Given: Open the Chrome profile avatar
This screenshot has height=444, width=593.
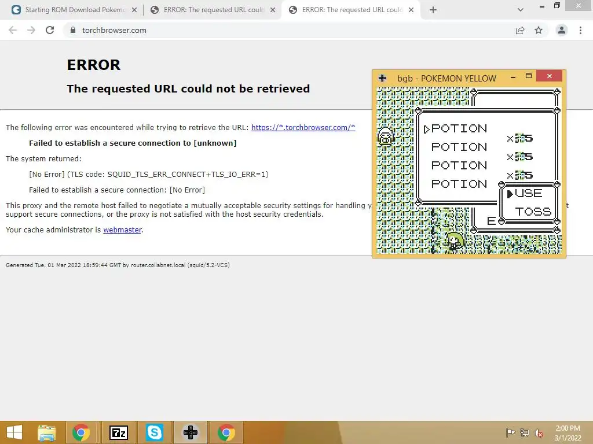Looking at the screenshot, I should 562,30.
